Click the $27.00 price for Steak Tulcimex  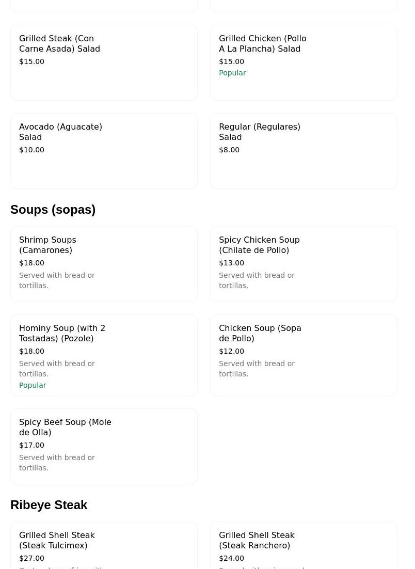coord(31,558)
